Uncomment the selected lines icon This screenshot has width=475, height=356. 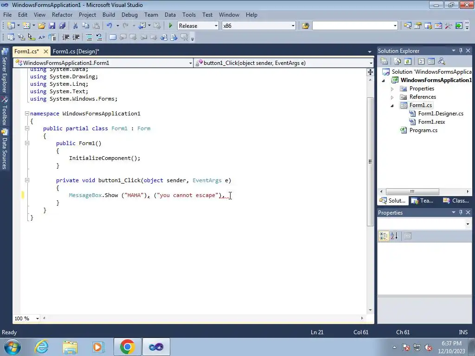pos(99,37)
